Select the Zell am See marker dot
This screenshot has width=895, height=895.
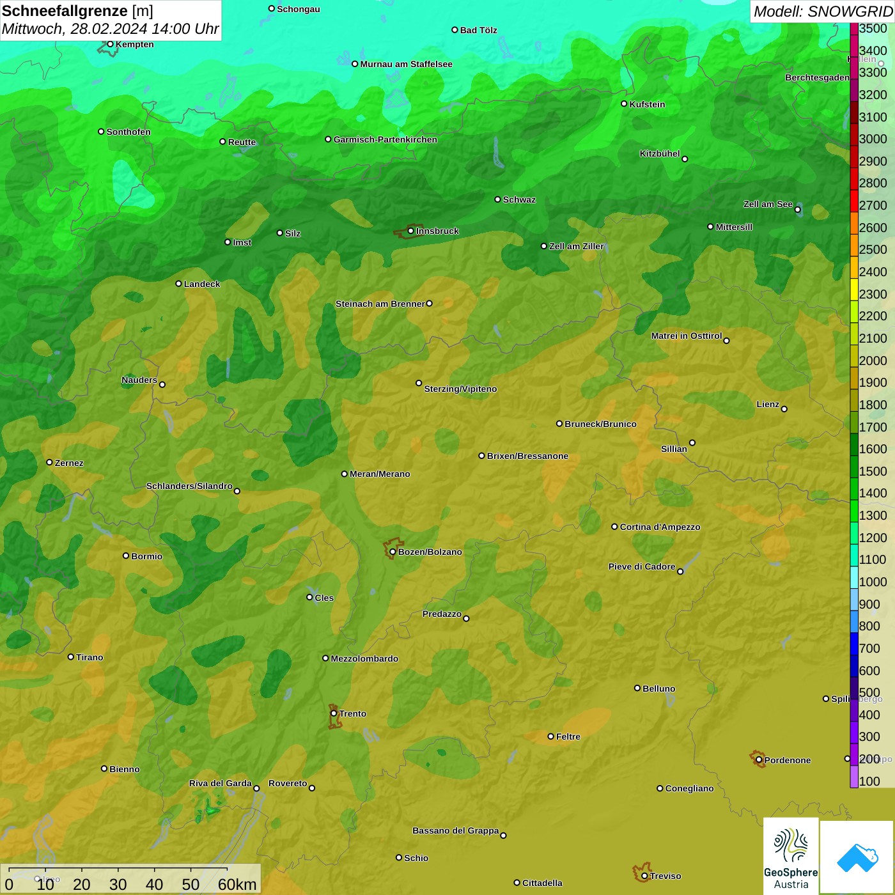[797, 209]
